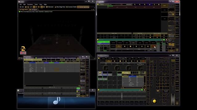197x110 pixels.
Task: Open the Tools menu in MA 3D
Action: coord(36,4)
